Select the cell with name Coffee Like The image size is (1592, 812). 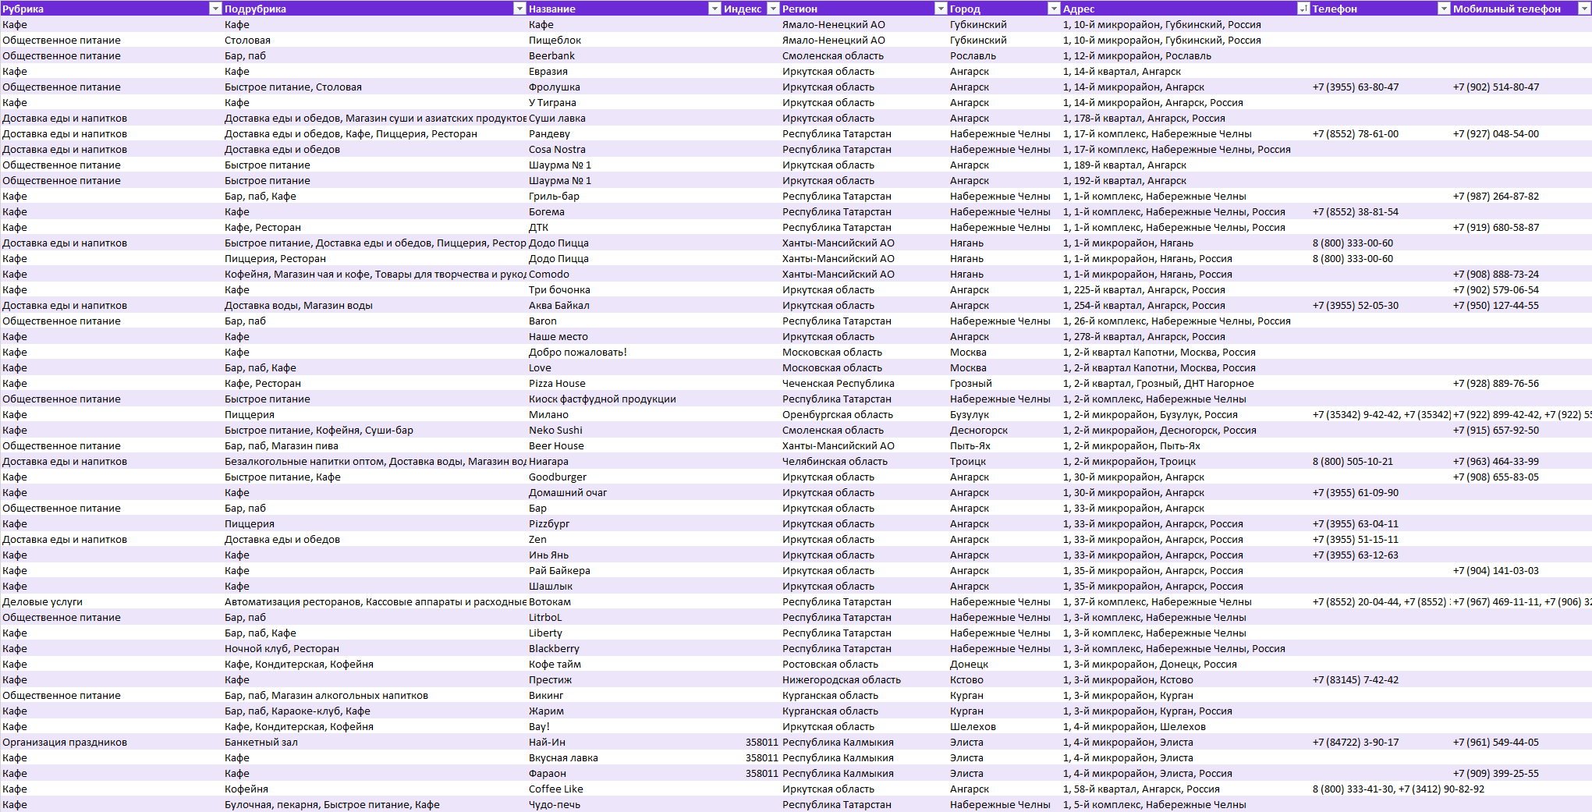point(624,789)
